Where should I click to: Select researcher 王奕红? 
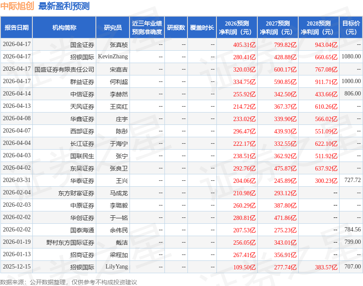(119, 107)
